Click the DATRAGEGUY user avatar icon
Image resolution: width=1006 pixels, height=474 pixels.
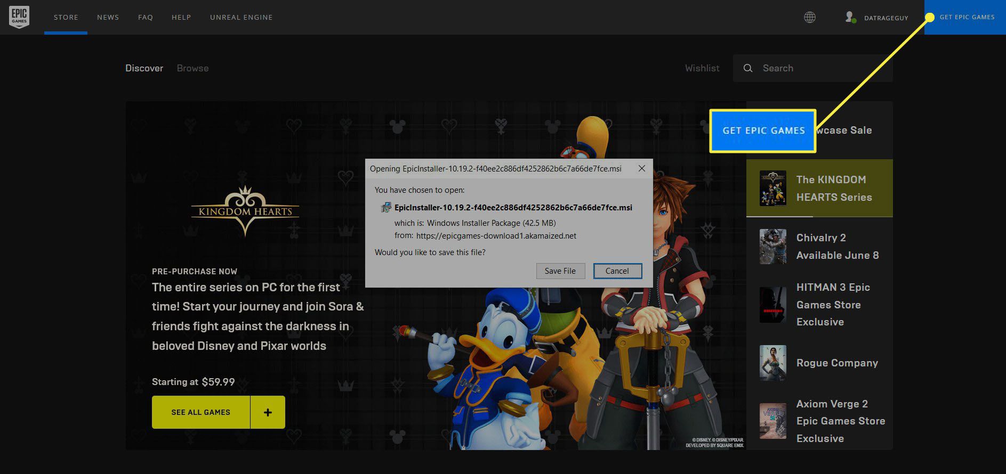[x=851, y=17]
